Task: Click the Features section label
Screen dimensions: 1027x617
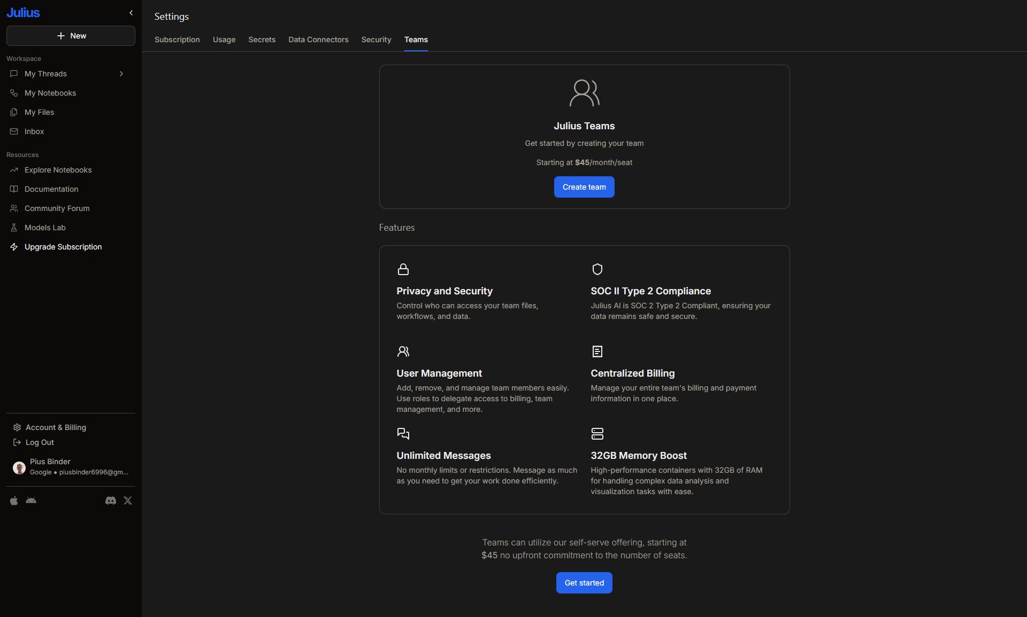Action: click(x=397, y=228)
